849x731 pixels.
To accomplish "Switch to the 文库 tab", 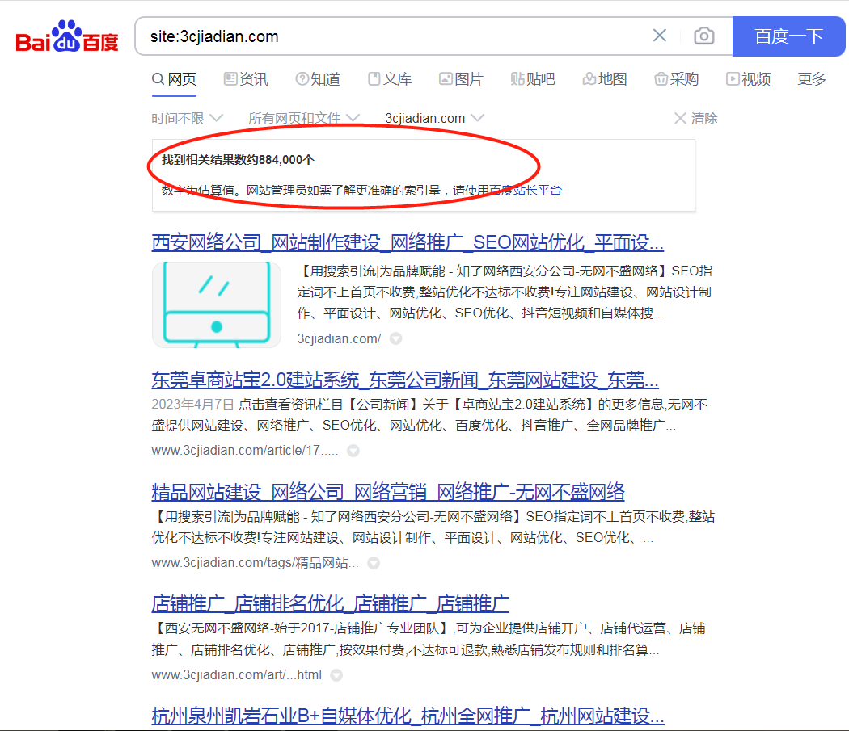I will tap(390, 79).
